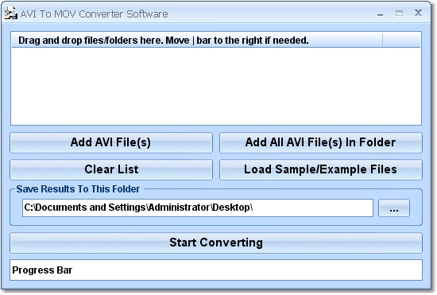This screenshot has height=295, width=437.
Task: Open folder browse dialog with ... button
Action: coord(394,208)
